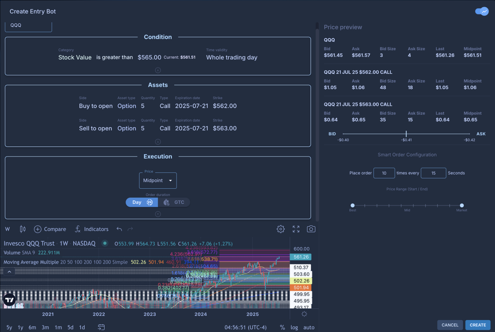The width and height of the screenshot is (495, 332).
Task: Expand the Condition section details
Action: click(158, 70)
